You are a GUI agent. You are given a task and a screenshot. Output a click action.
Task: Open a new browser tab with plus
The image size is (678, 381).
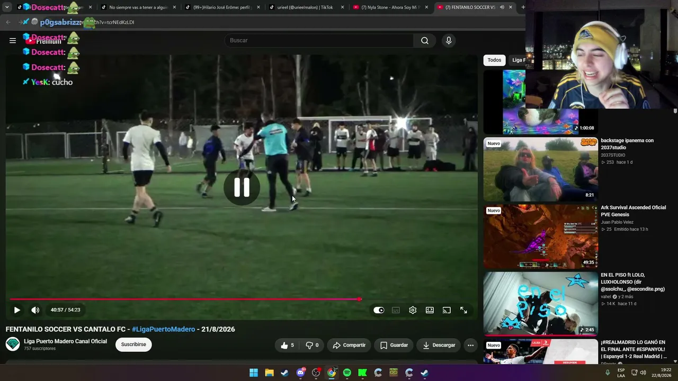pos(523,7)
